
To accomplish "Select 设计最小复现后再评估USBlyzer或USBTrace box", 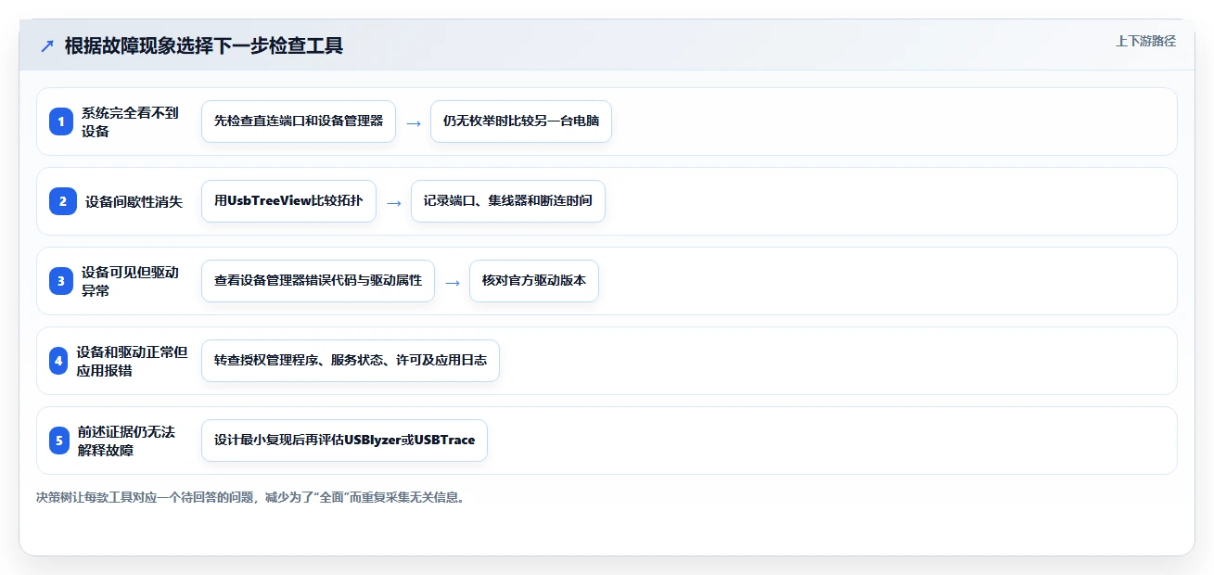I will point(344,441).
